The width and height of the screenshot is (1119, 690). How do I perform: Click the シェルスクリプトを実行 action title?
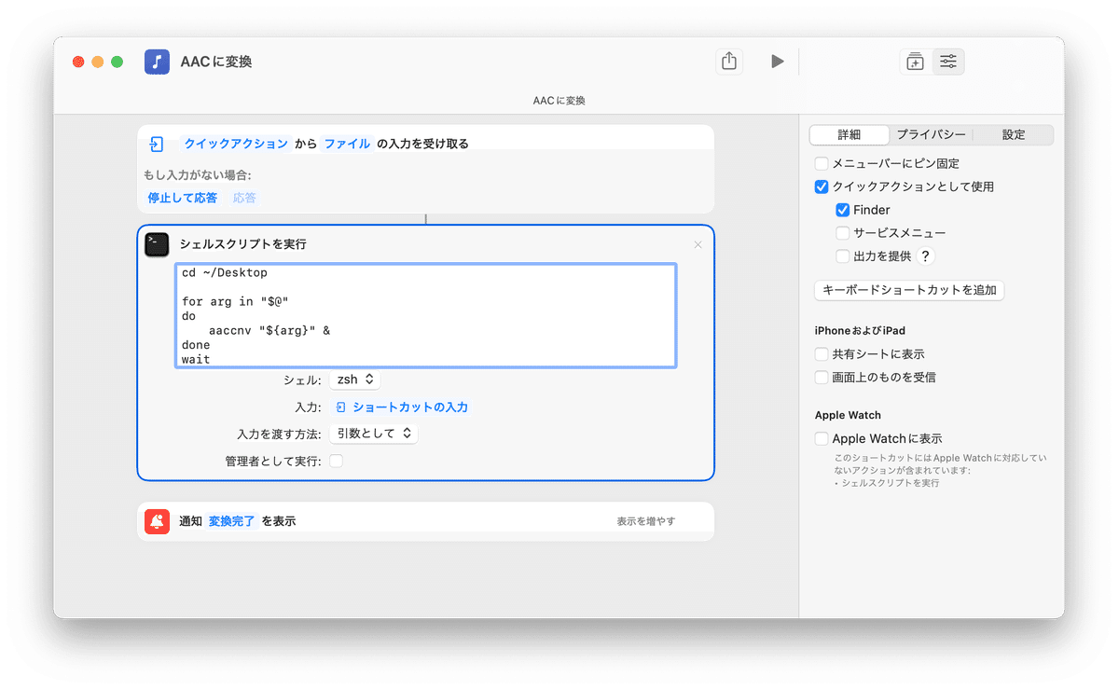[242, 244]
